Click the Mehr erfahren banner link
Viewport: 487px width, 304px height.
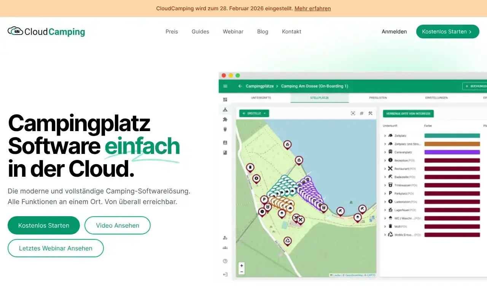tap(312, 8)
